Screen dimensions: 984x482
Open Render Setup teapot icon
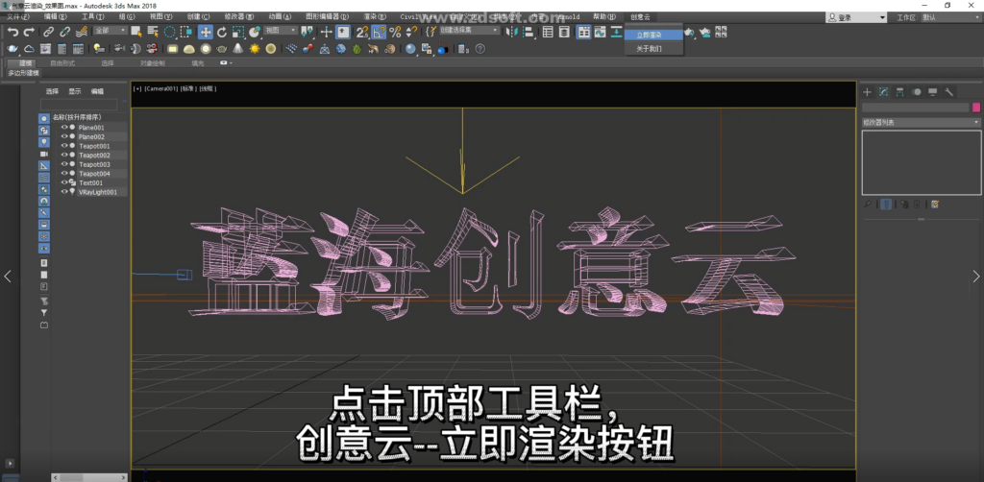(x=688, y=32)
